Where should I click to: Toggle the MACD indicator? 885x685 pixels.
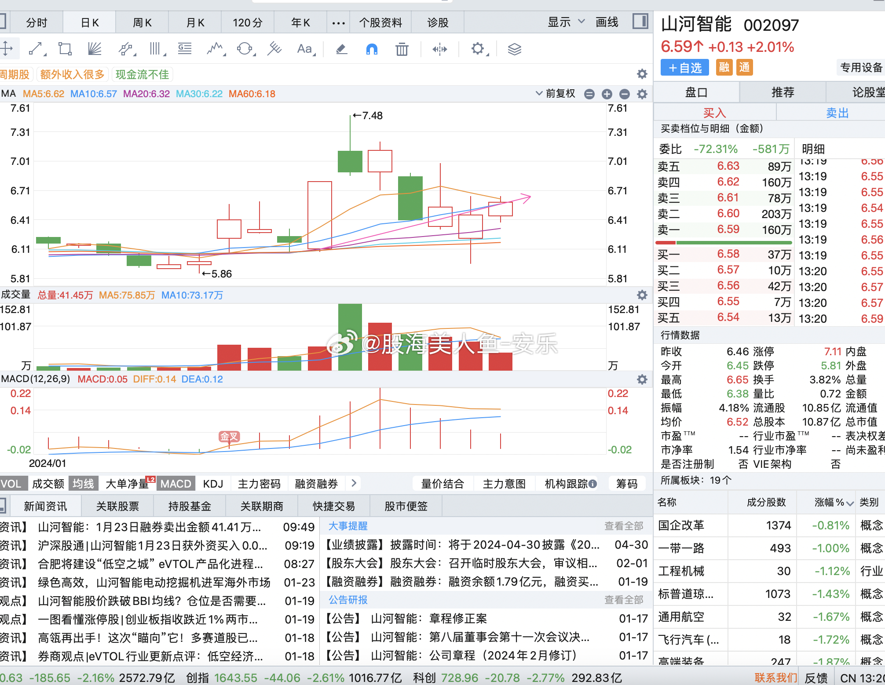pyautogui.click(x=176, y=484)
